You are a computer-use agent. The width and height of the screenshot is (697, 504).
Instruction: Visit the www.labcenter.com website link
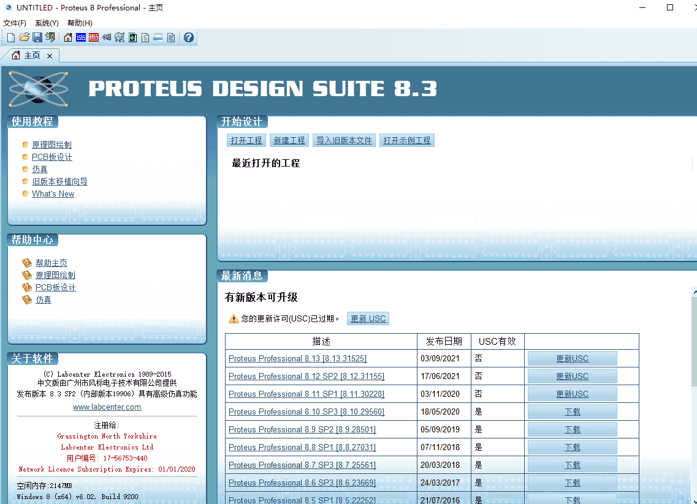pyautogui.click(x=107, y=406)
